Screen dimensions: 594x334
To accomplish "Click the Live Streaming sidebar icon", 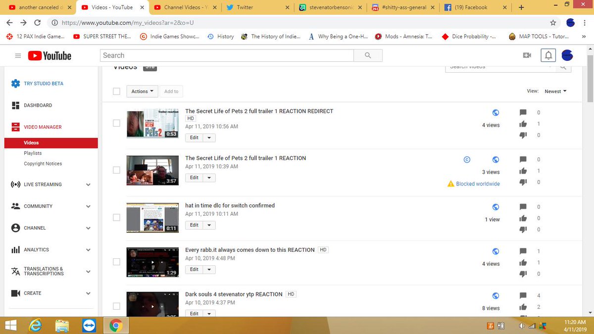I will [x=15, y=185].
